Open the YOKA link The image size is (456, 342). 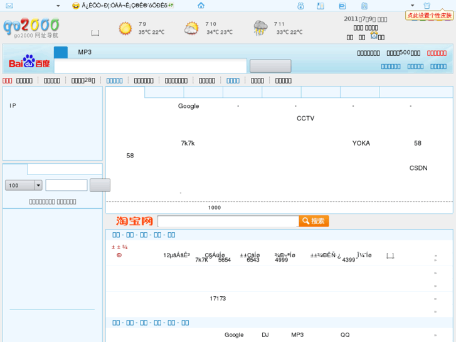pos(361,143)
